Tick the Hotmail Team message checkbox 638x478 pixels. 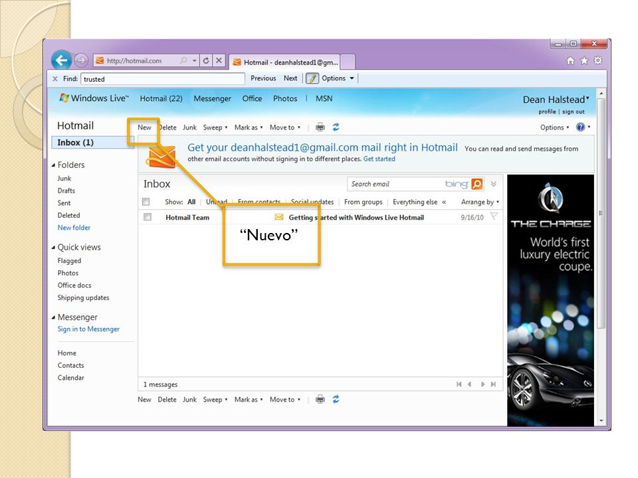point(148,217)
